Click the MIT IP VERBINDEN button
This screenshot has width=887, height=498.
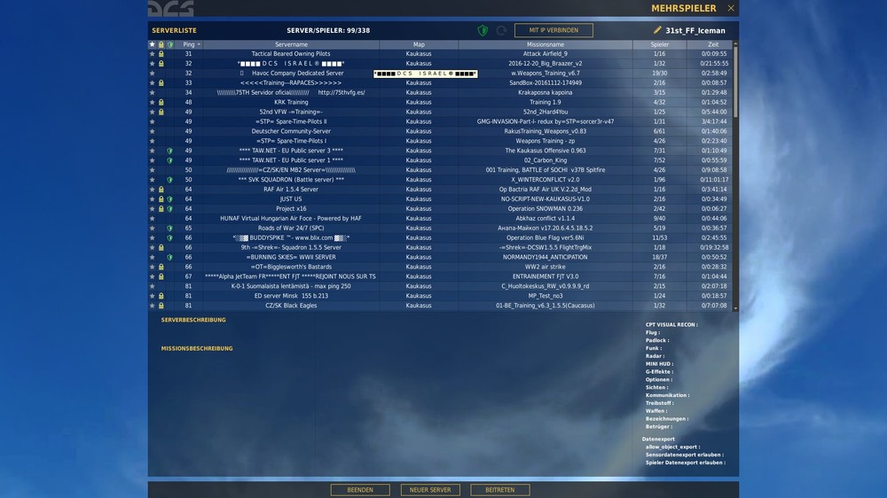pos(553,30)
